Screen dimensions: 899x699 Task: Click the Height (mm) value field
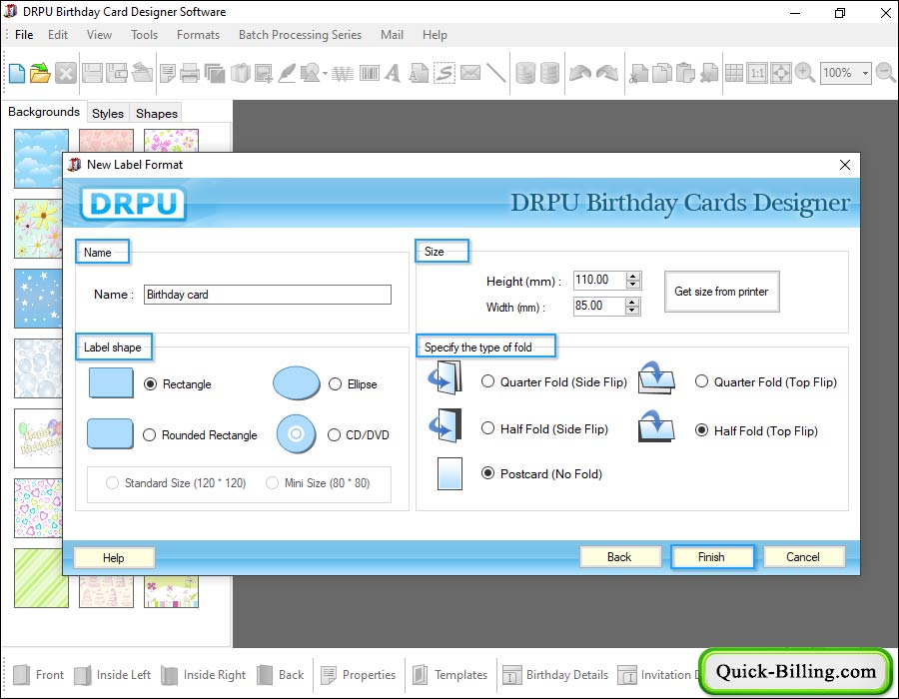coord(599,281)
